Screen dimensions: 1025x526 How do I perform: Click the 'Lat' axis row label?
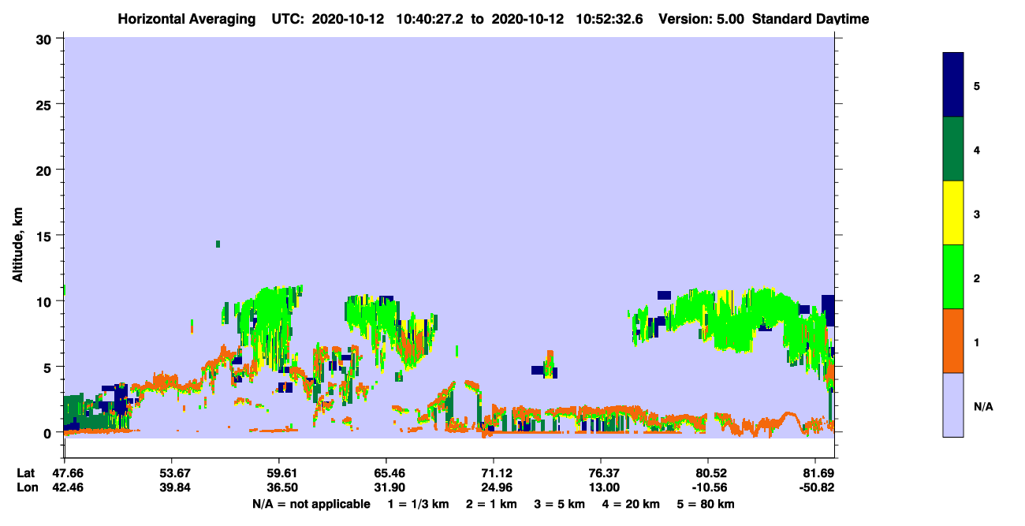coord(26,473)
